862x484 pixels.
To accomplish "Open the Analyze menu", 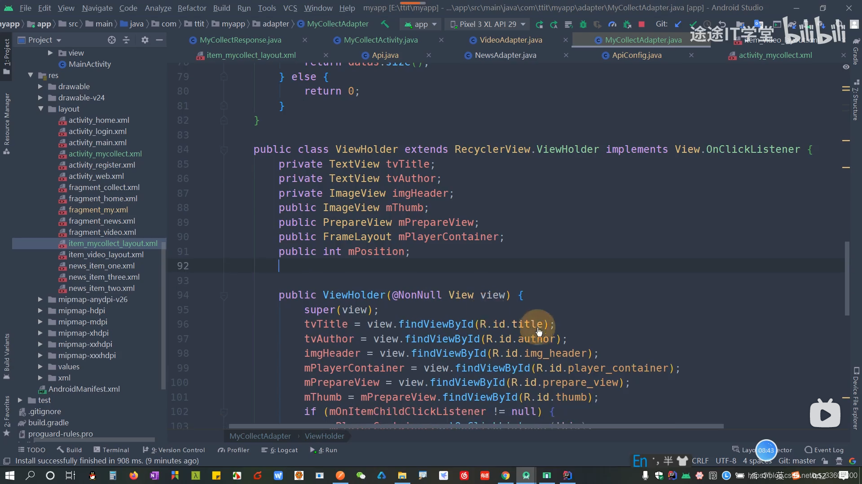I will [158, 8].
